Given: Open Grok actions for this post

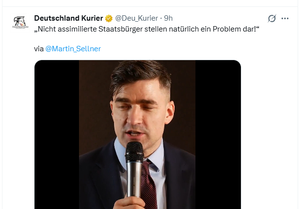Looking at the screenshot, I should (x=271, y=19).
